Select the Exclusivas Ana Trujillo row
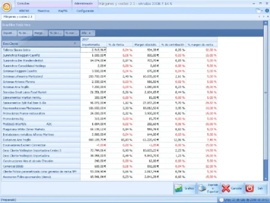 point(40,140)
